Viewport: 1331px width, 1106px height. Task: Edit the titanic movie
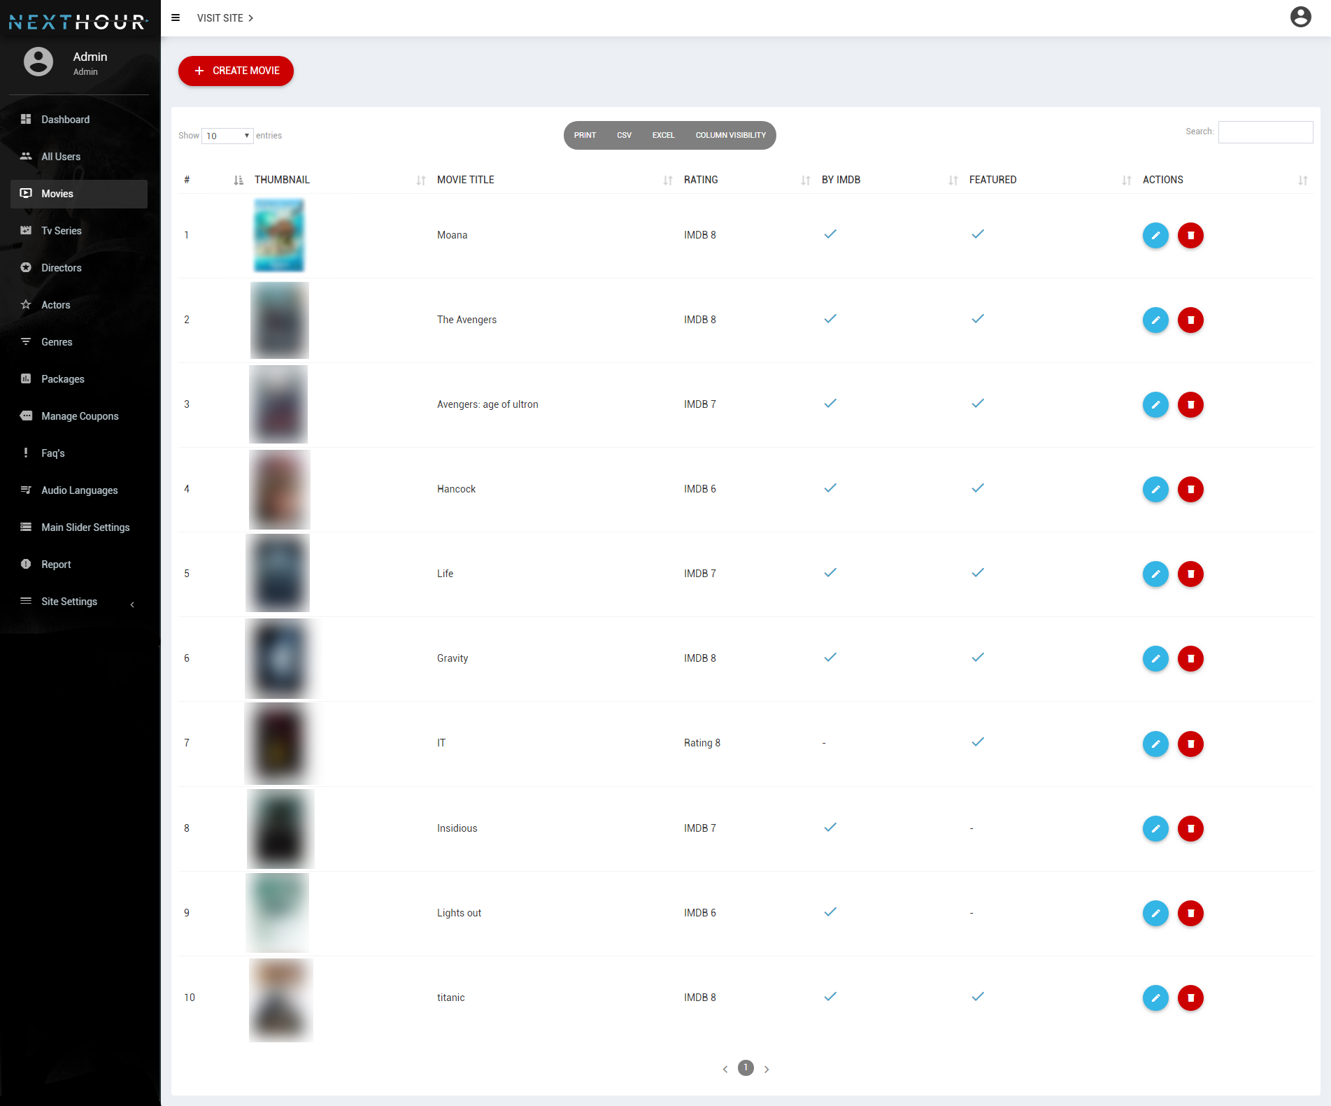coord(1155,998)
